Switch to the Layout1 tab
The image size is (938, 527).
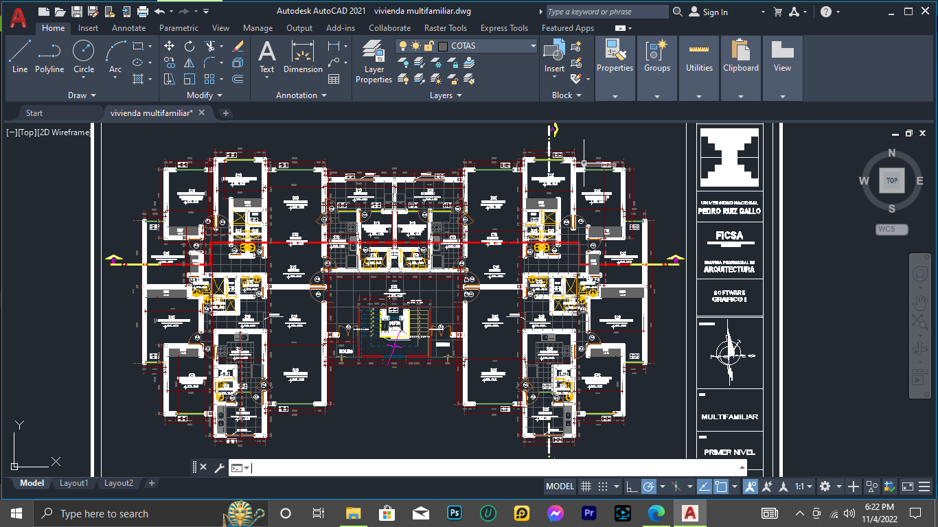74,483
